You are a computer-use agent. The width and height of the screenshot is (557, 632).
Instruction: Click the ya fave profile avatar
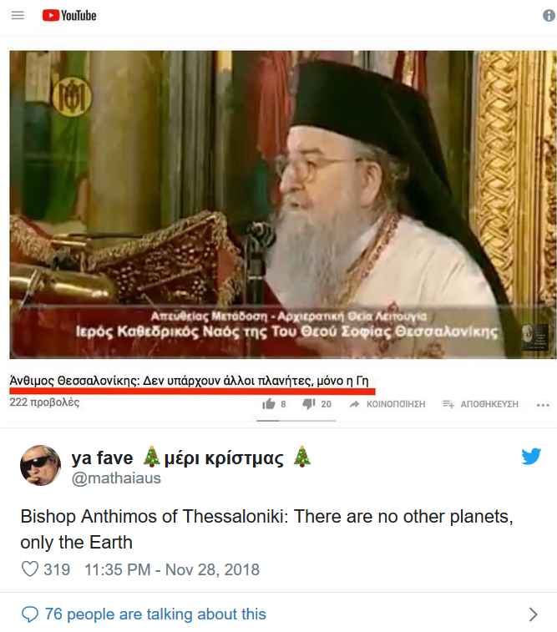coord(40,466)
